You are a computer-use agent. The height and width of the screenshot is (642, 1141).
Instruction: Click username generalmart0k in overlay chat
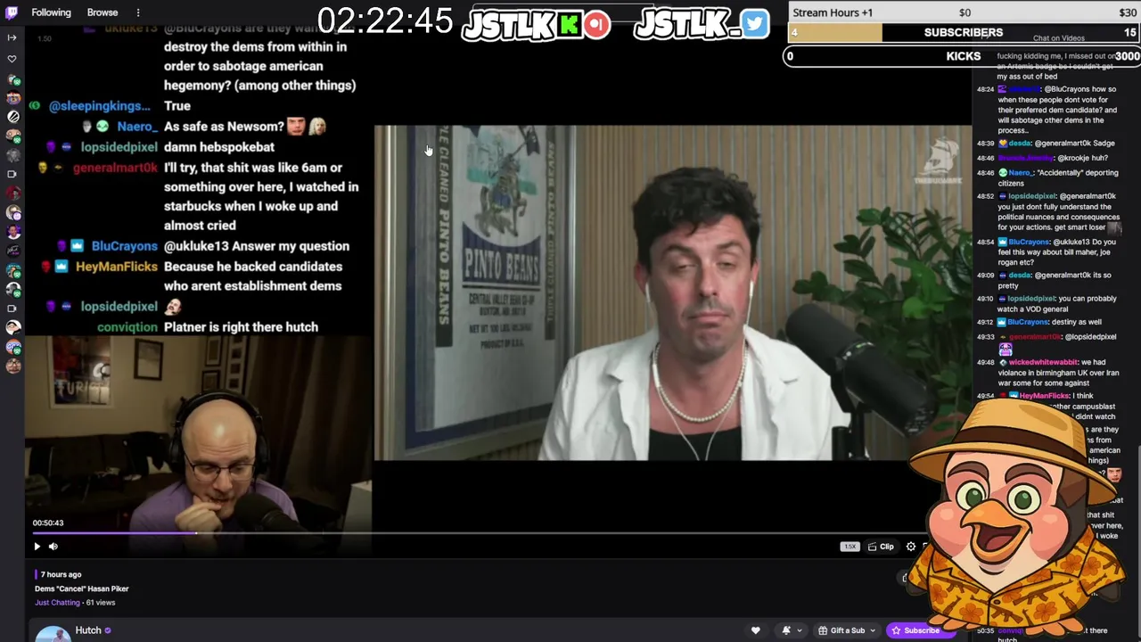(x=115, y=168)
